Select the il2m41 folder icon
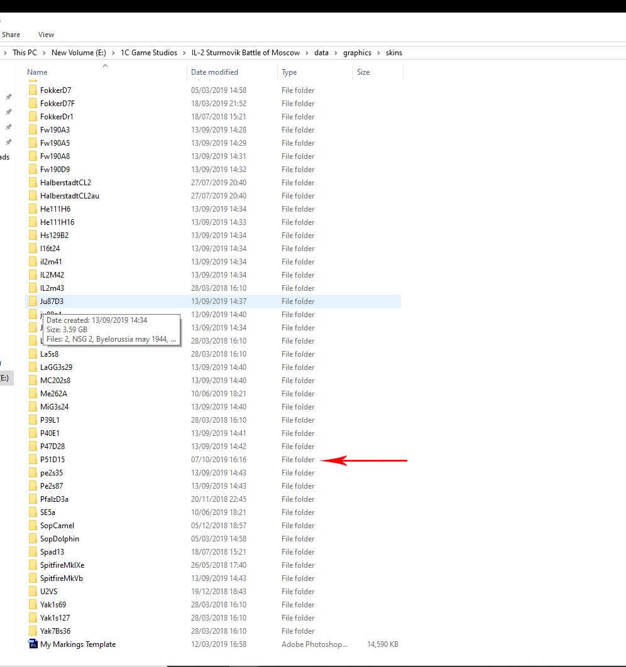The image size is (626, 667). tap(33, 262)
